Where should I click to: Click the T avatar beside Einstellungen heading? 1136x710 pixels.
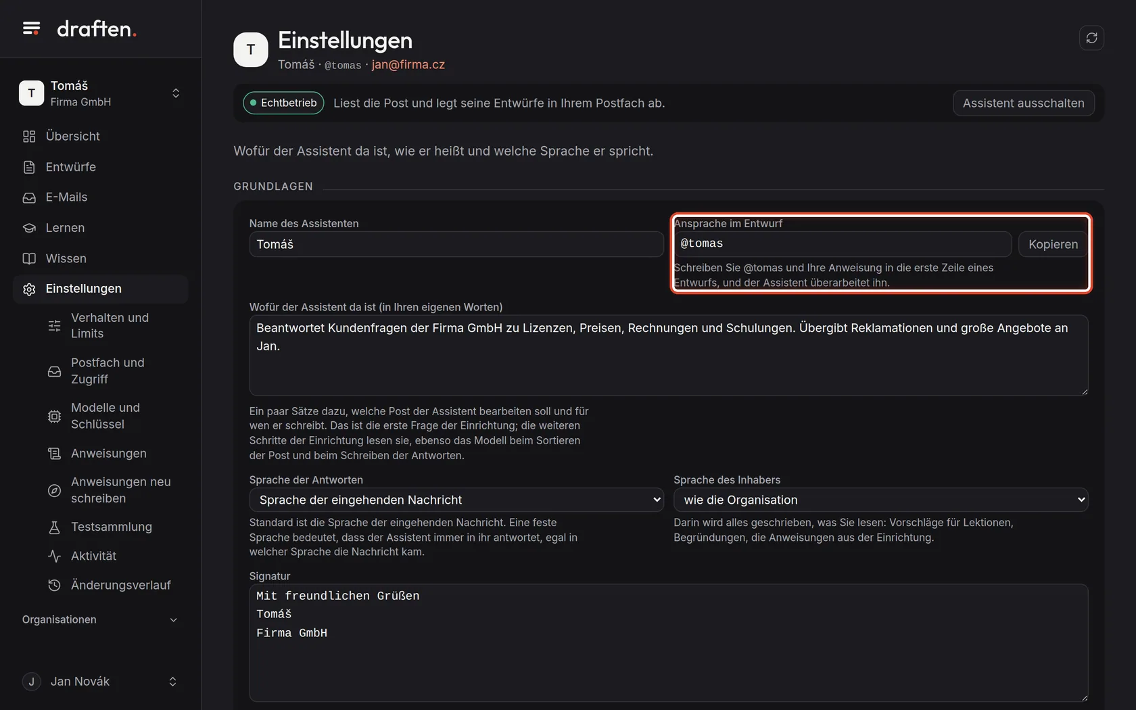[x=251, y=49]
